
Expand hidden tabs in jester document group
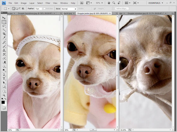[117, 13]
